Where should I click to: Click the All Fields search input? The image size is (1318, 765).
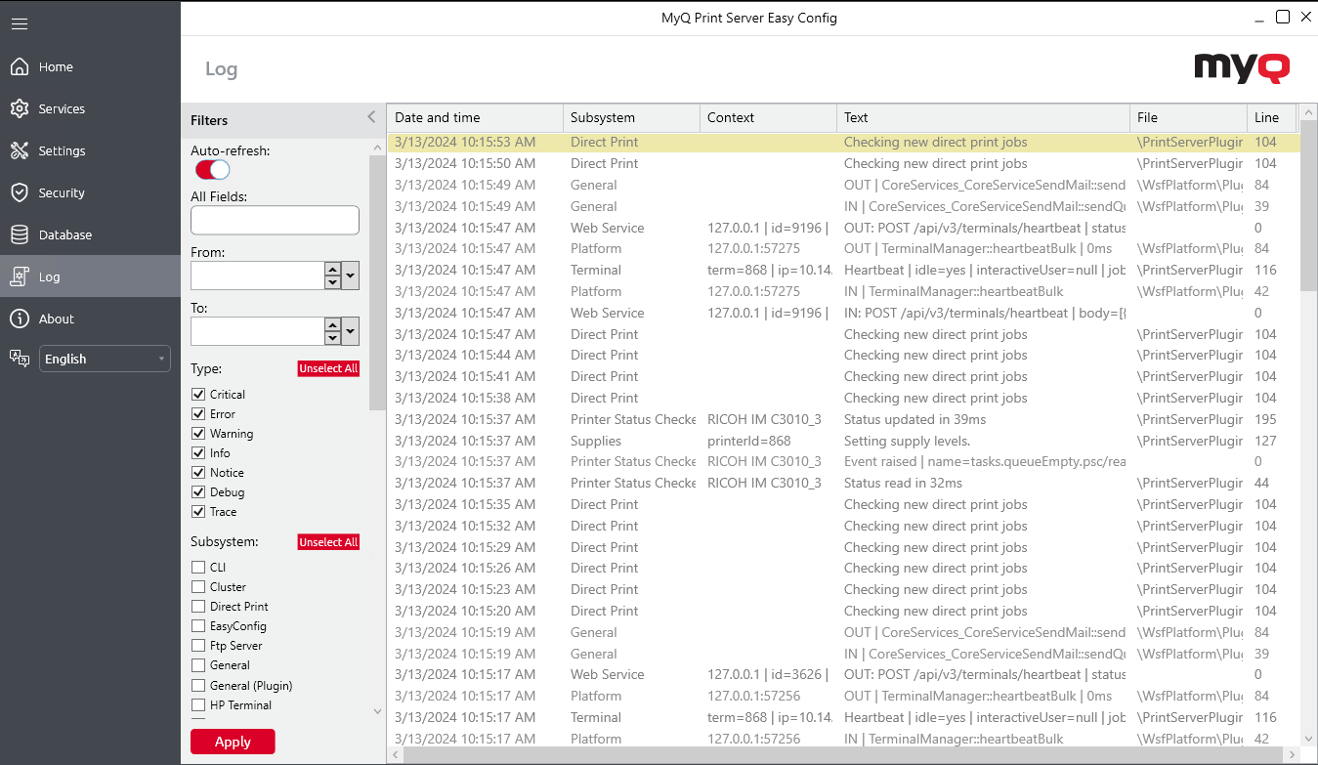pos(275,220)
